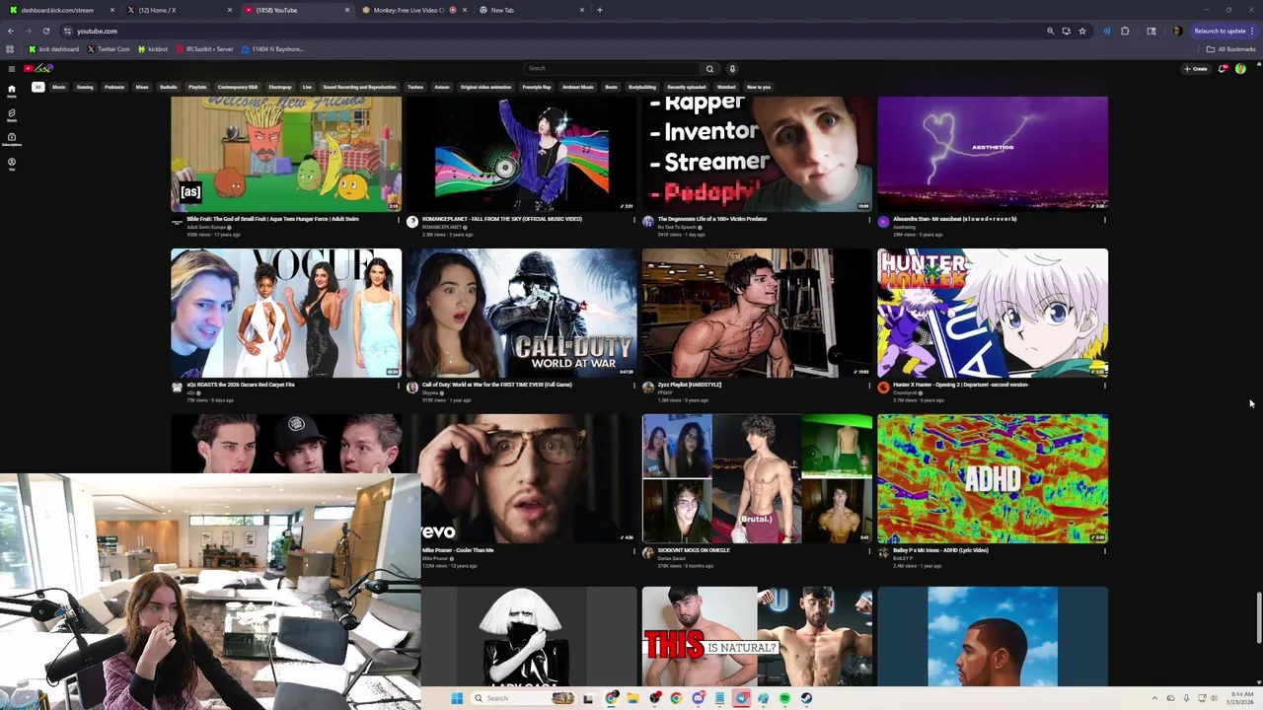Open the bookmarks bar apps grid icon
The height and width of the screenshot is (710, 1263).
[10, 48]
